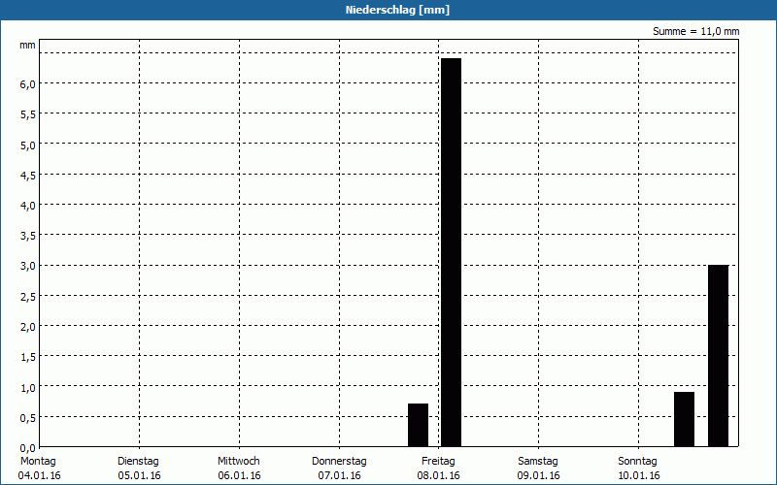Select the Donnerstag axis label
Viewport: 777px width, 485px height.
tap(339, 462)
